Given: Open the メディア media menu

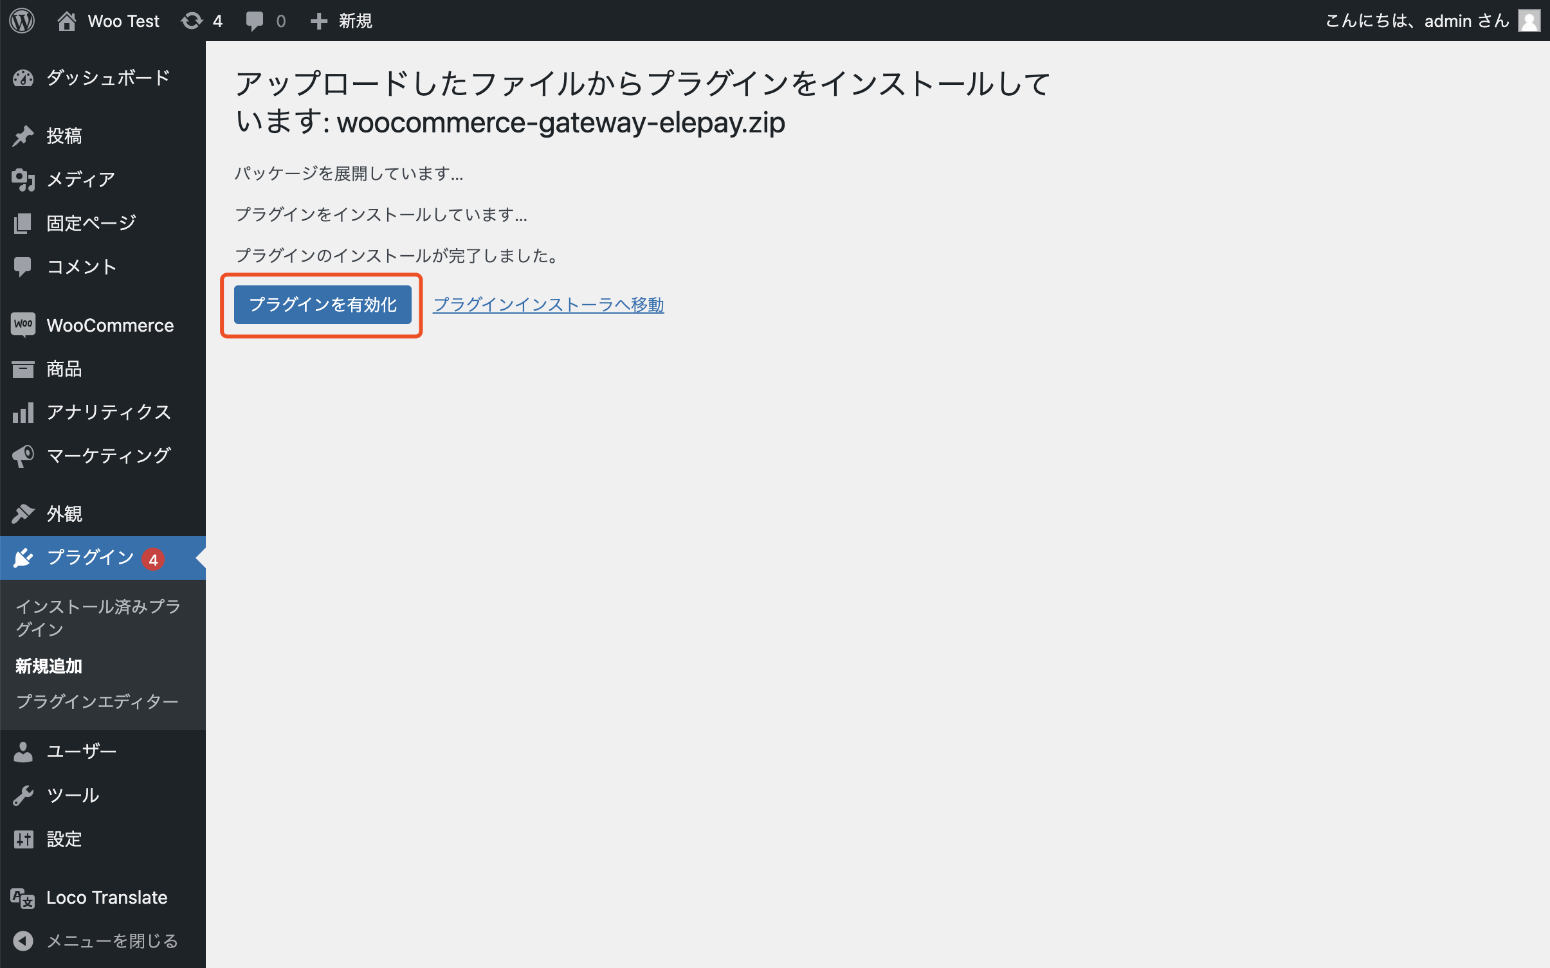Looking at the screenshot, I should 80,179.
